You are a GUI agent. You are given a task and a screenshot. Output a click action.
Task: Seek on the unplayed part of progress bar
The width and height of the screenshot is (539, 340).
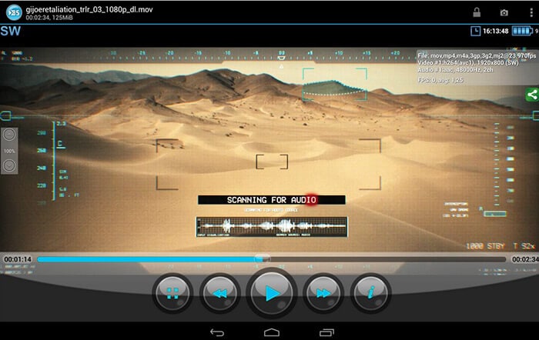[x=387, y=259]
